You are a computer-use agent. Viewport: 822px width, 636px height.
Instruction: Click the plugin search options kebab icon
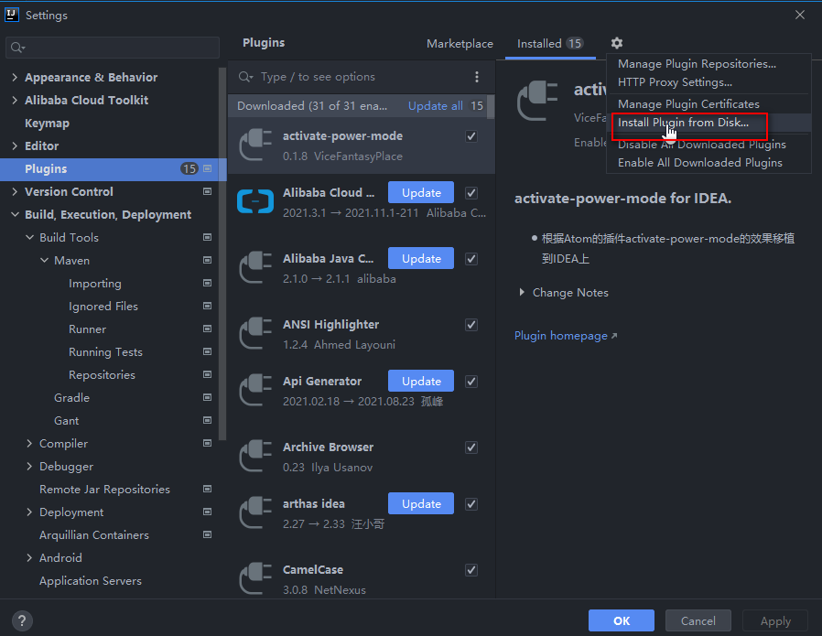(477, 77)
